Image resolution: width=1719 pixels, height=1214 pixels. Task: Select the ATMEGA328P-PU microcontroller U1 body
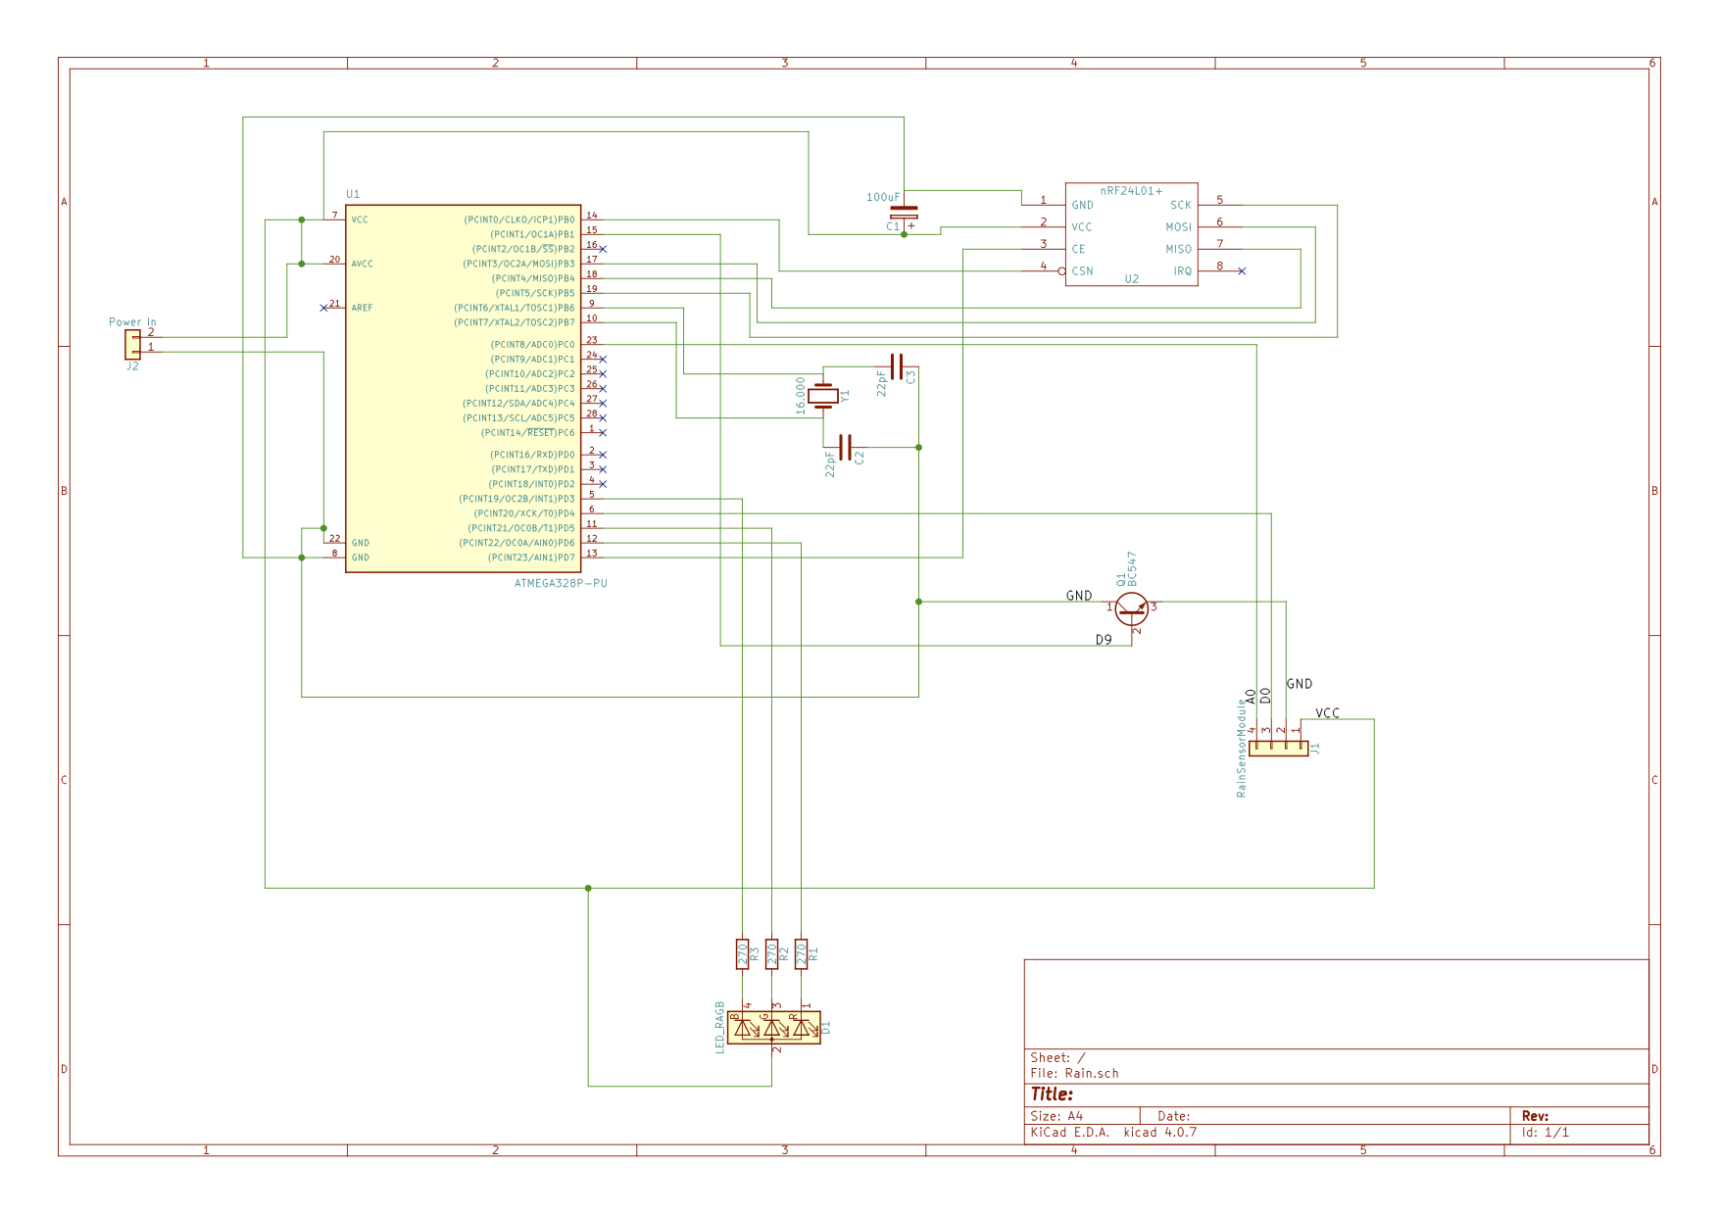click(x=463, y=388)
